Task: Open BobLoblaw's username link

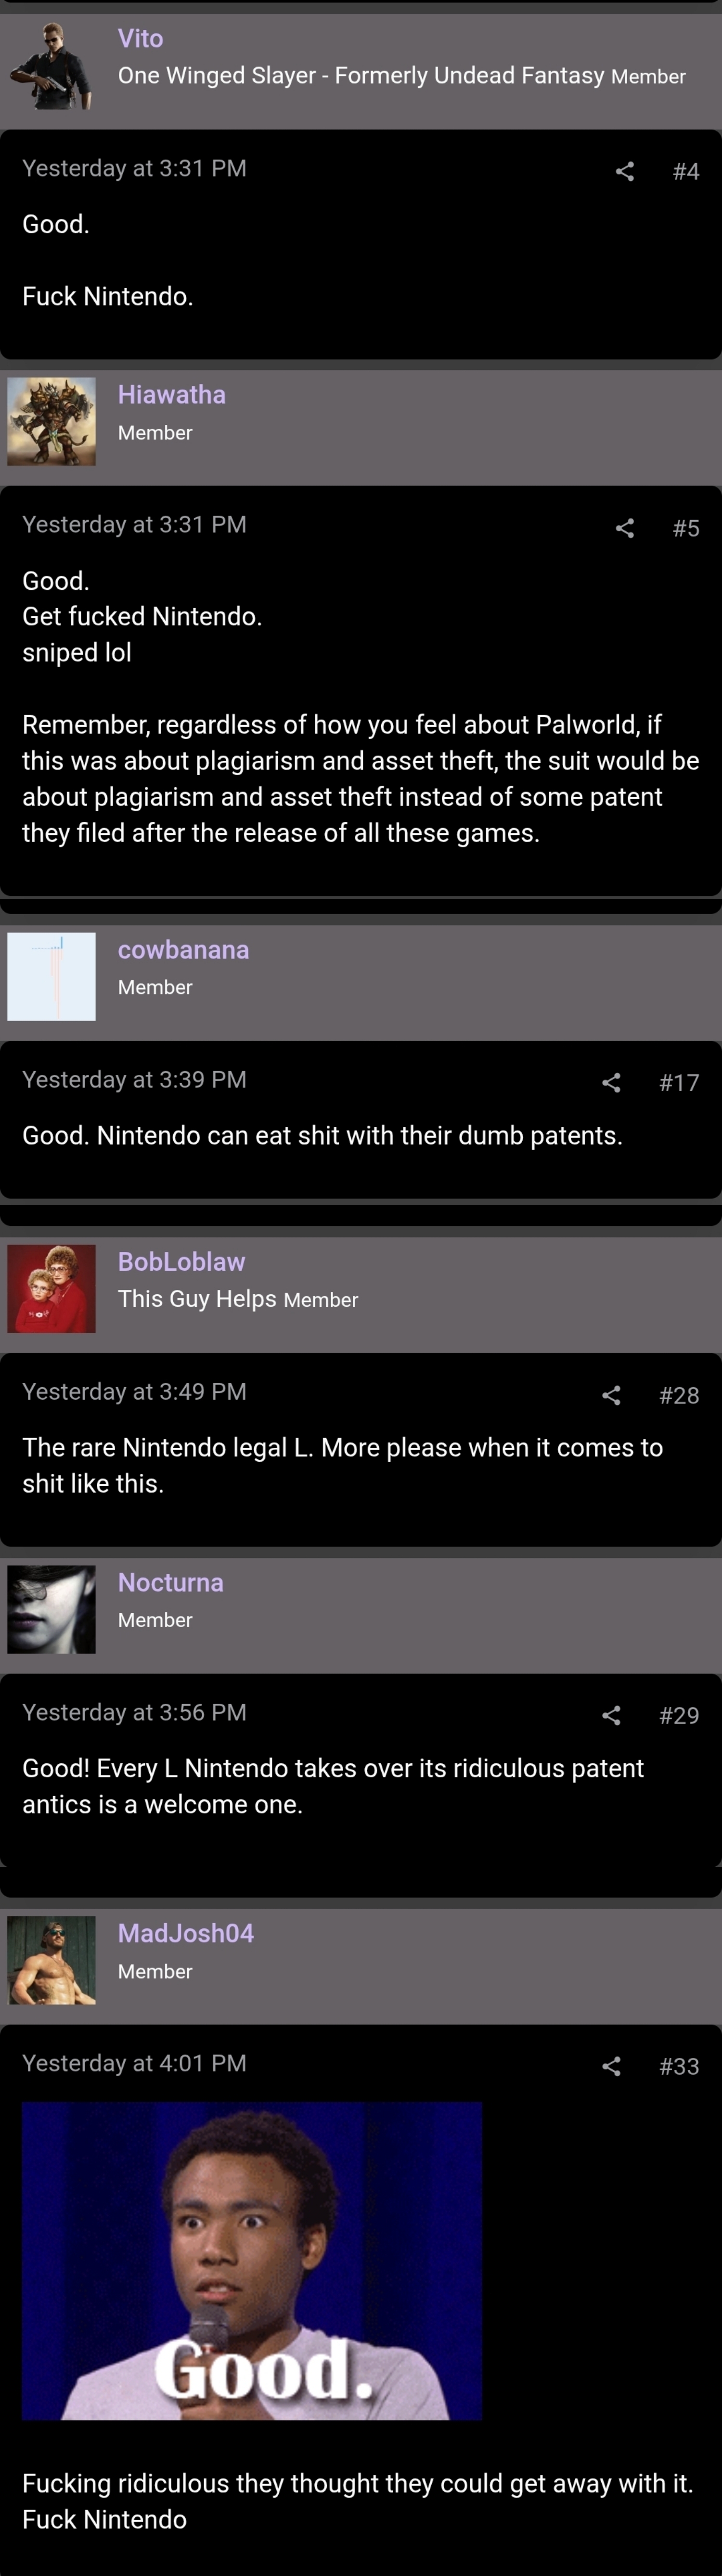Action: tap(181, 1262)
